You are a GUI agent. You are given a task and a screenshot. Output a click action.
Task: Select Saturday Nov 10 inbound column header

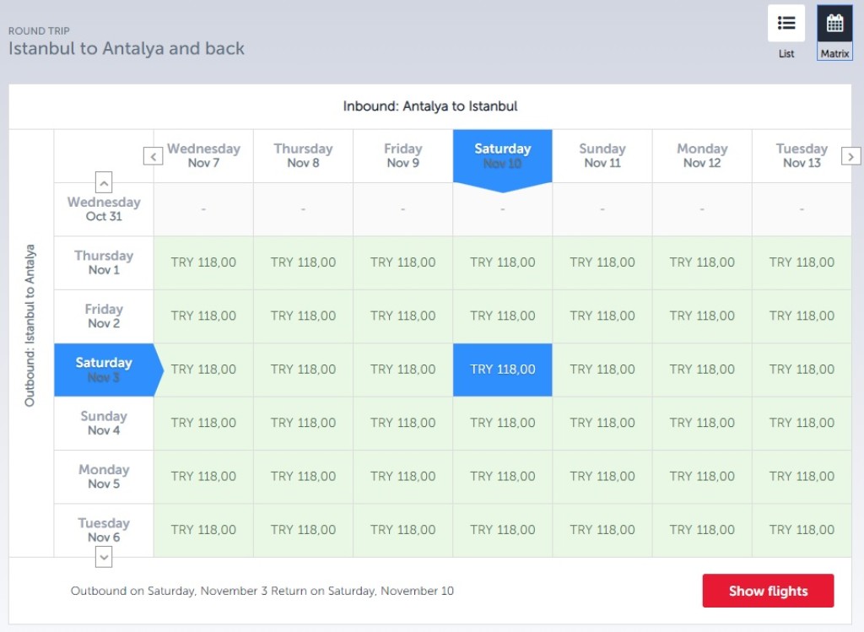[x=502, y=156]
